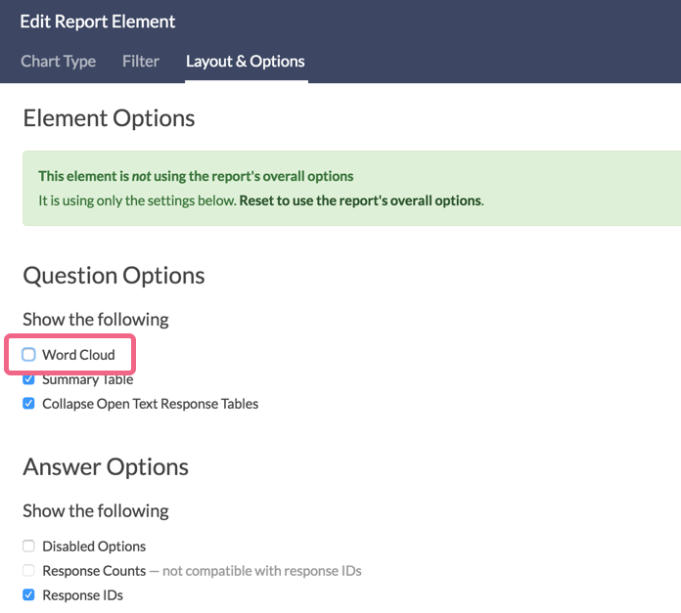Viewport: 681px width, 613px height.
Task: Click the 'Response IDs' label text
Action: pyautogui.click(x=82, y=594)
